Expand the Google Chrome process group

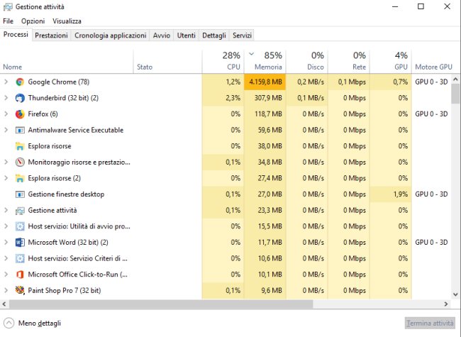coord(6,82)
